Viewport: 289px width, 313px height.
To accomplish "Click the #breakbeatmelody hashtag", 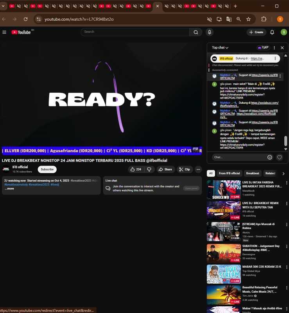I will (16, 185).
